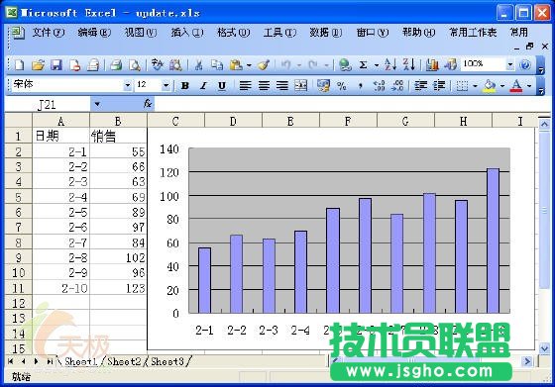Open the 100% zoom dropdown
Screen dimensions: 555x387
pyautogui.click(x=510, y=64)
